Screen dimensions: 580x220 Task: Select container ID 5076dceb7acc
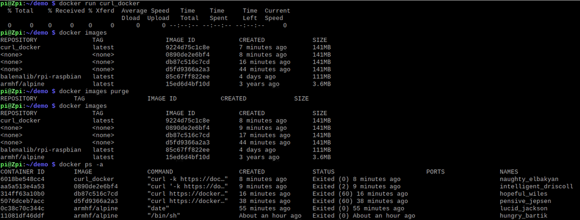[x=22, y=201]
